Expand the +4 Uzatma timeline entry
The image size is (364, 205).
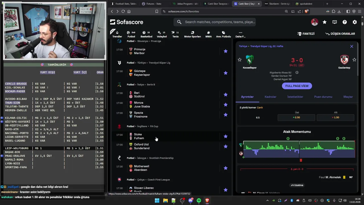coord(297,185)
